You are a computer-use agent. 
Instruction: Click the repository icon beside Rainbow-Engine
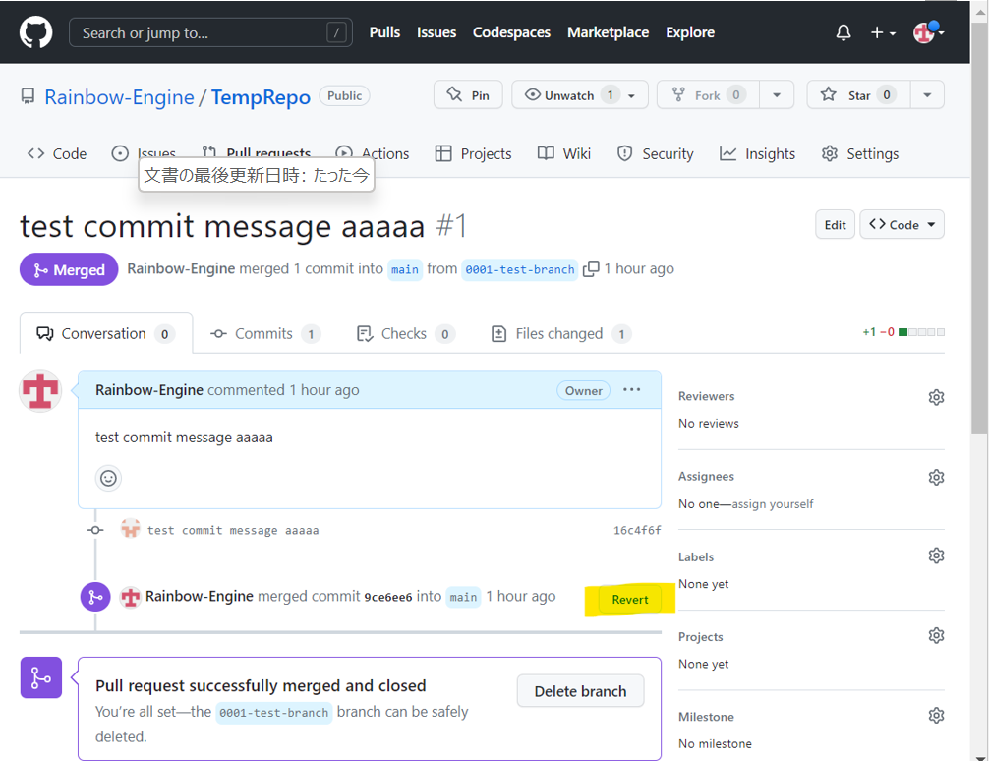(28, 96)
